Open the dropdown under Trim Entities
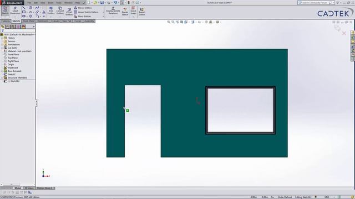This screenshot has width=355, height=199. click(51, 17)
